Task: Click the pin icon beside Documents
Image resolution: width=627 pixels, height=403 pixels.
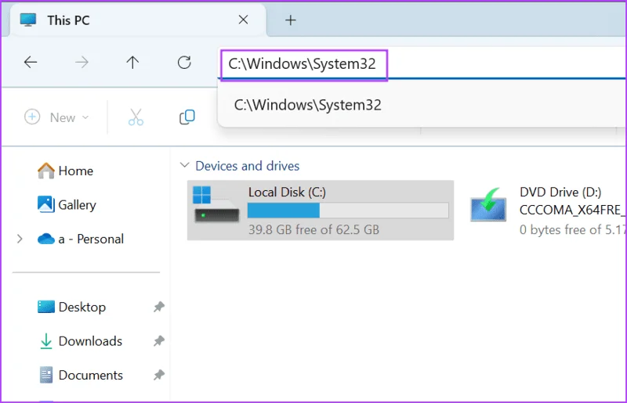Action: click(x=159, y=375)
